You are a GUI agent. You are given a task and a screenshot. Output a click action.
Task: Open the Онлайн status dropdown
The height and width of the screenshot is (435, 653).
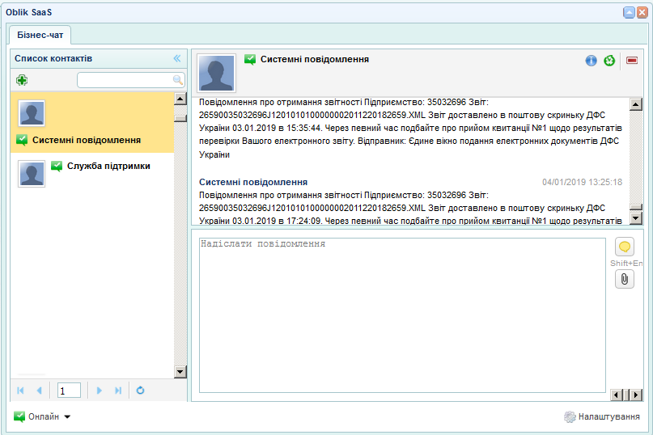[41, 416]
